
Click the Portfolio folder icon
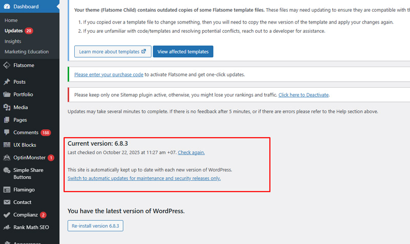(7, 94)
